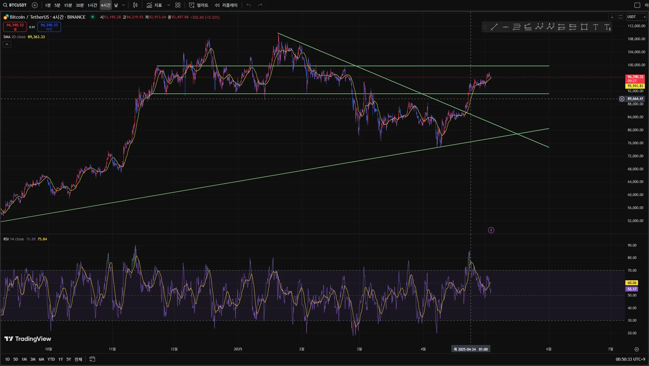This screenshot has width=649, height=366.
Task: Select the Text drawing tool
Action: coord(595,27)
